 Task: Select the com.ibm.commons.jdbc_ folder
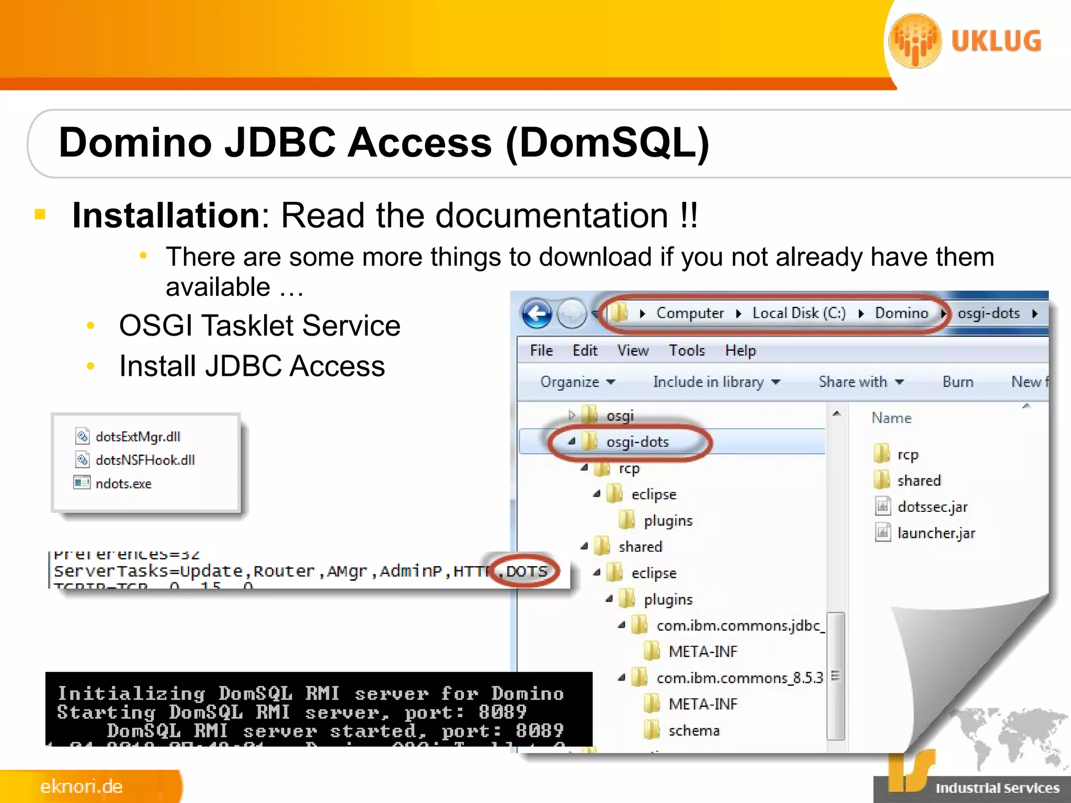pyautogui.click(x=740, y=625)
